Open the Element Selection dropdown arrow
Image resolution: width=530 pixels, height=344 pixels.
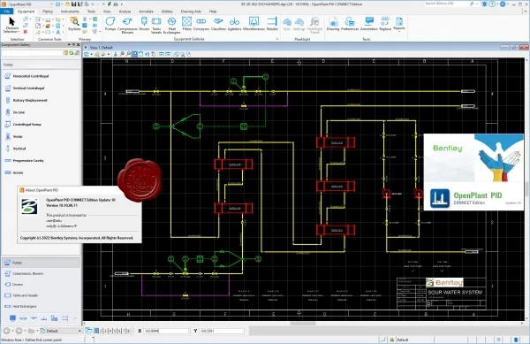click(x=19, y=32)
